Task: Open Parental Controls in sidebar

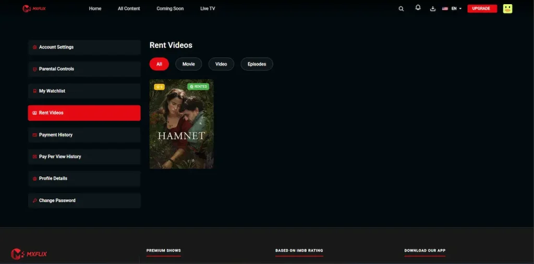Action: click(84, 69)
